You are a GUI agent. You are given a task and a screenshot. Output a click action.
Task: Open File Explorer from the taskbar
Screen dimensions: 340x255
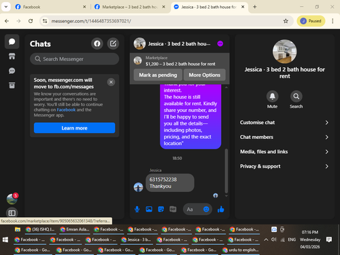(x=18, y=229)
